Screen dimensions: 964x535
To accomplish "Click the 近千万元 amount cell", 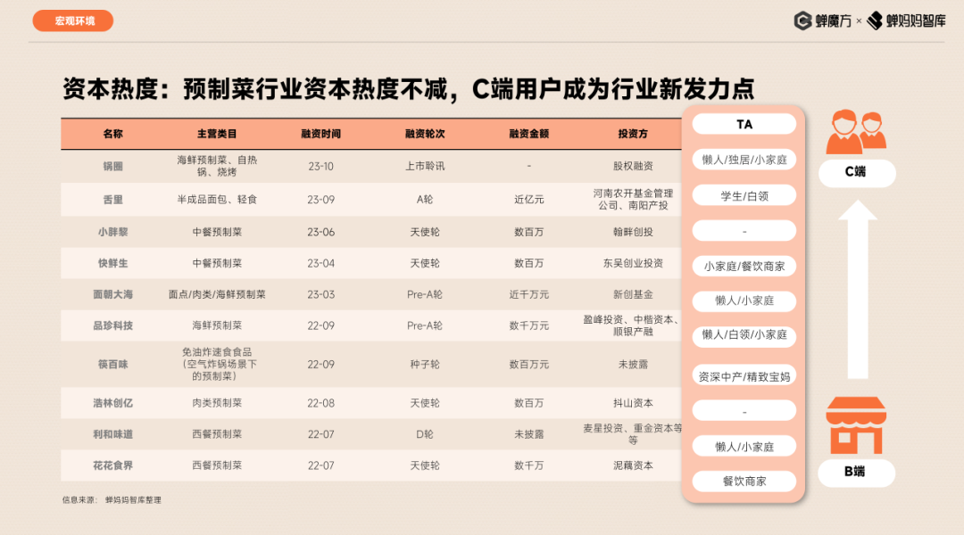I will 528,294.
